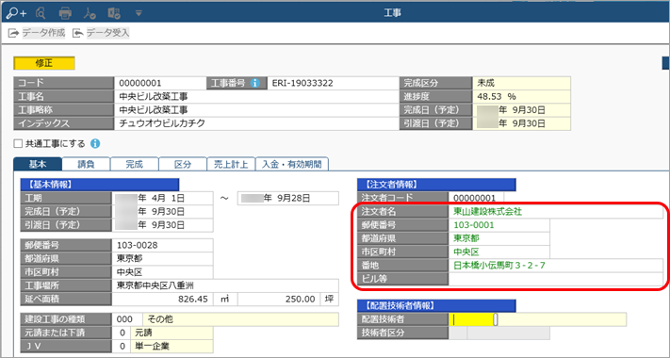Viewport: 670px width, 358px height.
Task: Switch to 基本 tab
Action: pos(38,164)
